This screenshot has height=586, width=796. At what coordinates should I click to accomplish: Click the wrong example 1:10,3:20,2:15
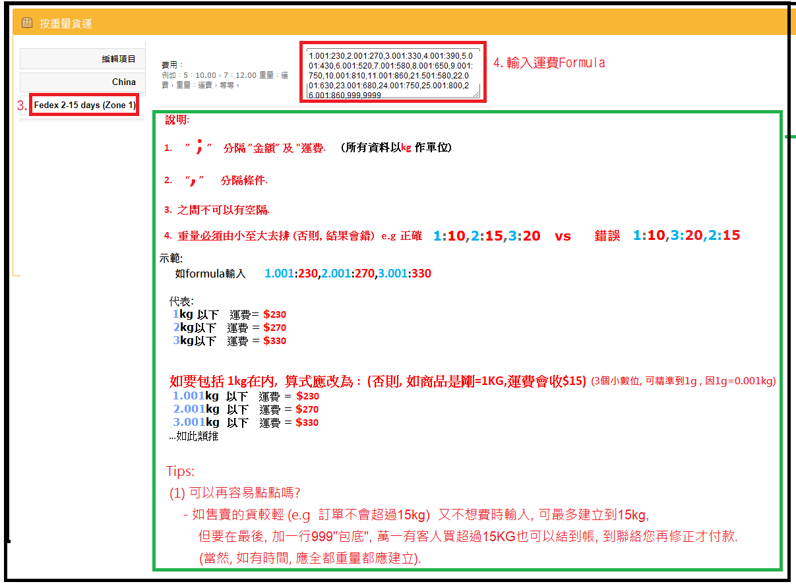pyautogui.click(x=686, y=236)
